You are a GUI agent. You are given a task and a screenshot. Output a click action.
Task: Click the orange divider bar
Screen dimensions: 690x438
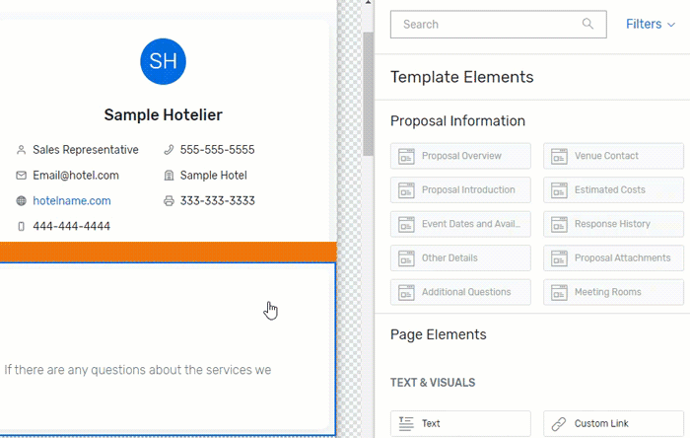[x=168, y=252]
